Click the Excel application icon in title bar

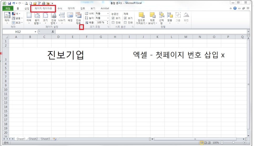click(4, 3)
